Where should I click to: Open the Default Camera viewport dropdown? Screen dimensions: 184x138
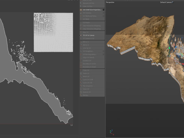167,2
